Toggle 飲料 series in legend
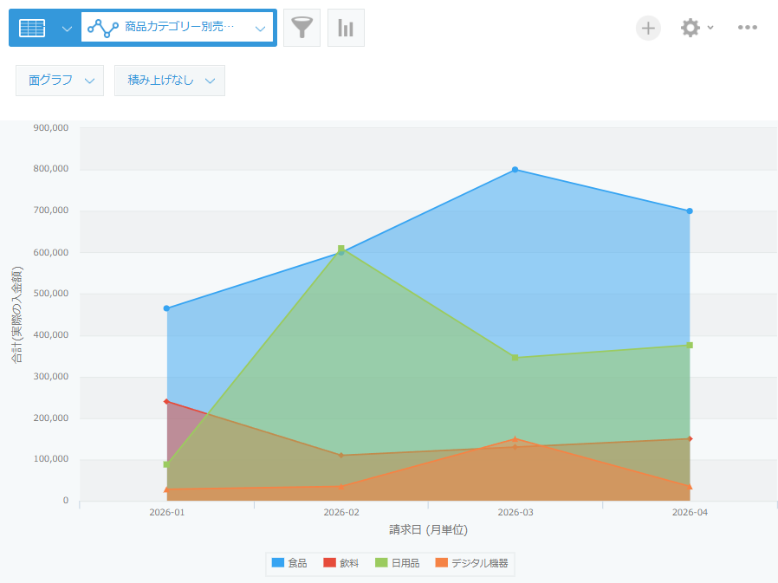 click(x=340, y=563)
